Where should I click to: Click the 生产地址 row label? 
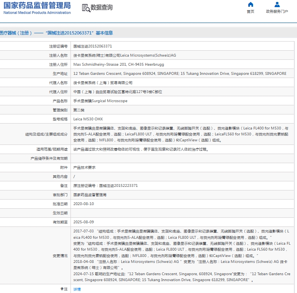point(60,74)
